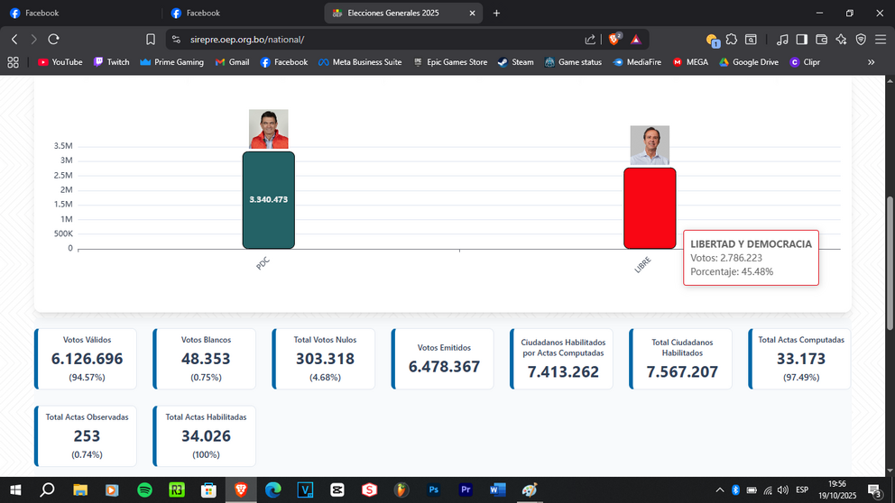Click the Brave Shields lion icon
This screenshot has width=895, height=503.
tap(614, 40)
